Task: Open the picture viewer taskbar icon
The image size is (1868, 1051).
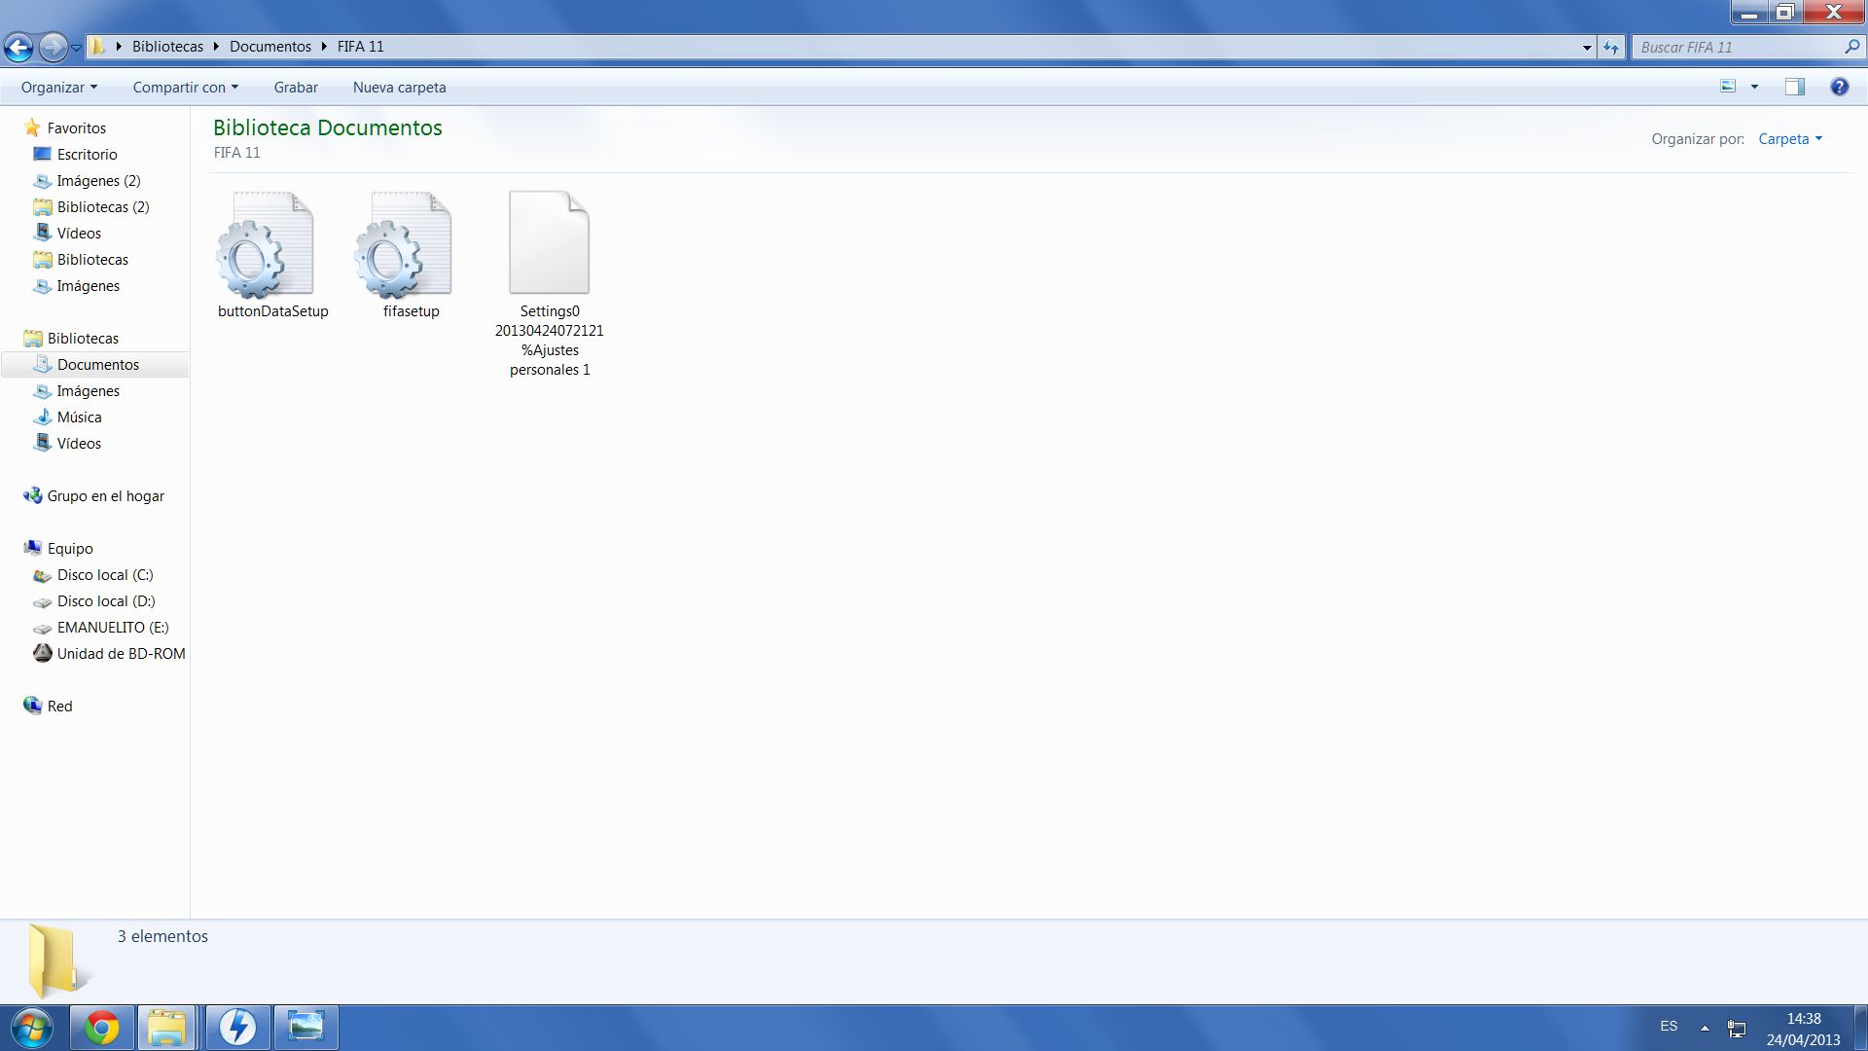Action: pos(306,1028)
